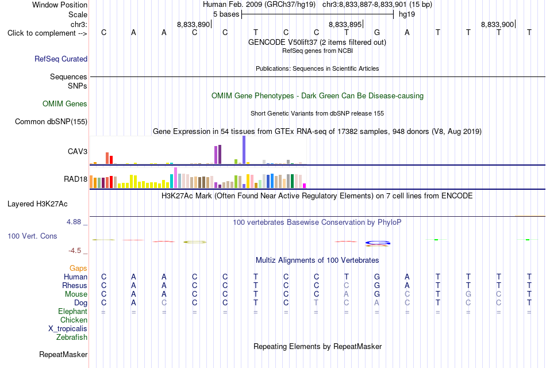The image size is (546, 368).
Task: Select the X_tropicalis species row label
Action: point(68,329)
